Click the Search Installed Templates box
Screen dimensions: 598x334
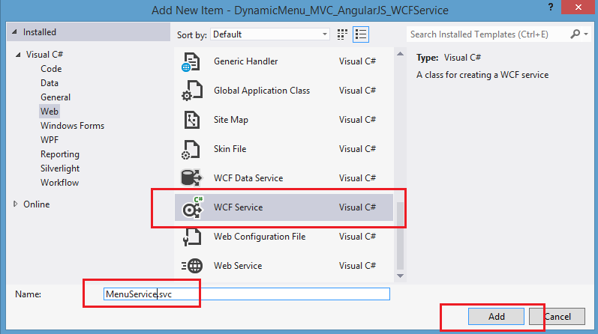click(x=488, y=34)
